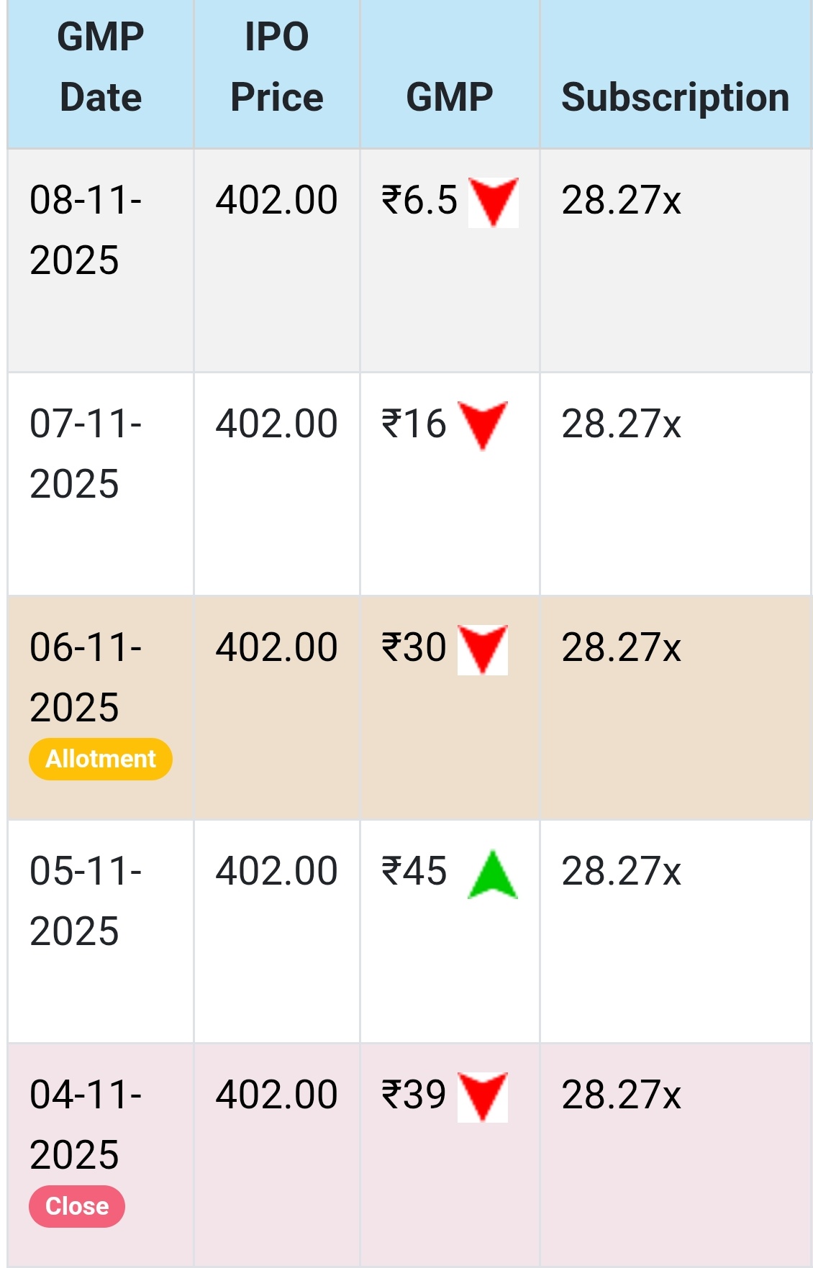Click the GMP column header
Viewport: 813px width, 1268px height.
(450, 97)
